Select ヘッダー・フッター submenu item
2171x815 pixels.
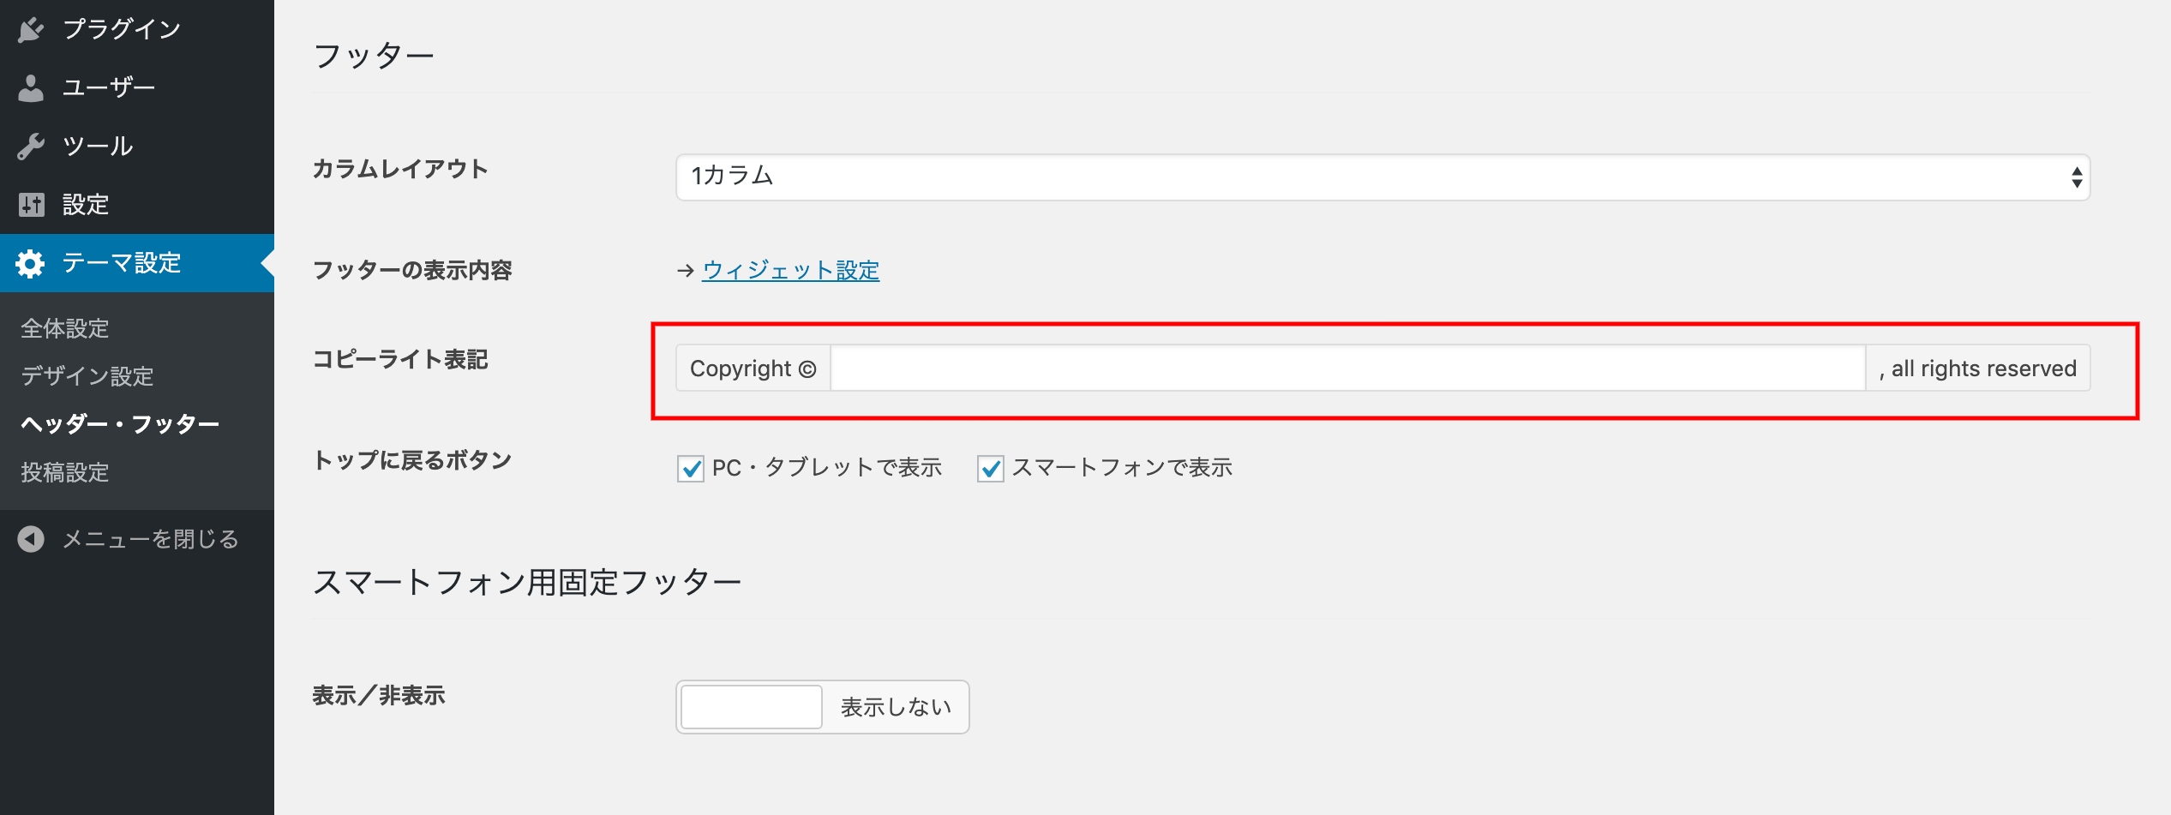point(120,424)
